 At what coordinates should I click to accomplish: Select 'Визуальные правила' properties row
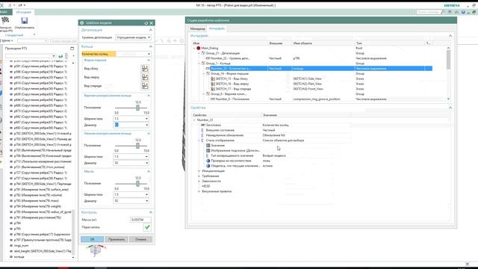click(x=217, y=191)
